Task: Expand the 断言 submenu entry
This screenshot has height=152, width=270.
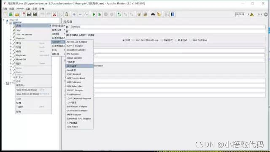Action: [59, 50]
